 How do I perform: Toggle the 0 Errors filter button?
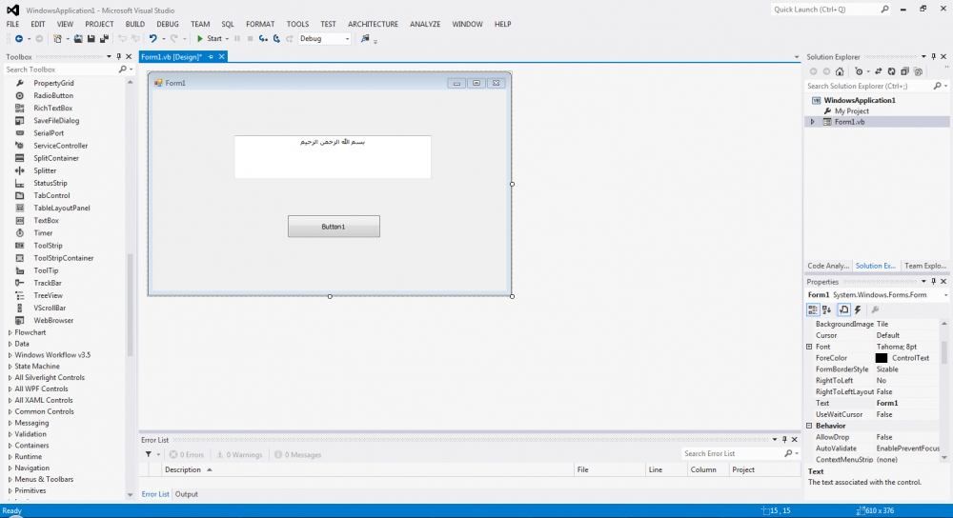click(187, 454)
